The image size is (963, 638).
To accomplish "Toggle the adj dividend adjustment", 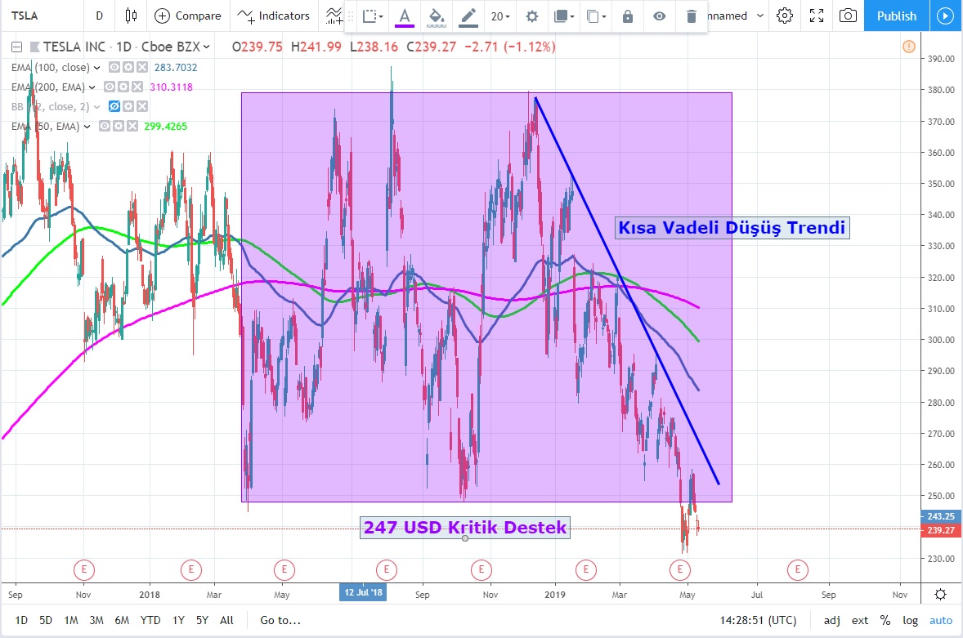I will [832, 620].
